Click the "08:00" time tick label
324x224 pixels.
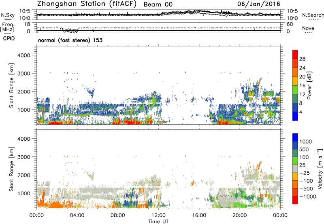(x=118, y=216)
